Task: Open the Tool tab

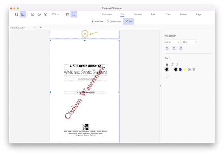Action: (153, 14)
